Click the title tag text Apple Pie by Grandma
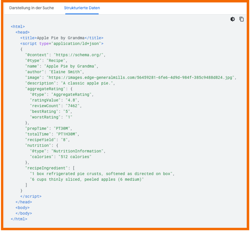 [60, 38]
